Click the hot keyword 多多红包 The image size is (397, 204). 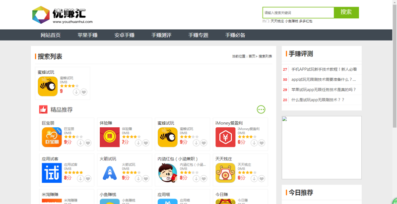click(306, 21)
